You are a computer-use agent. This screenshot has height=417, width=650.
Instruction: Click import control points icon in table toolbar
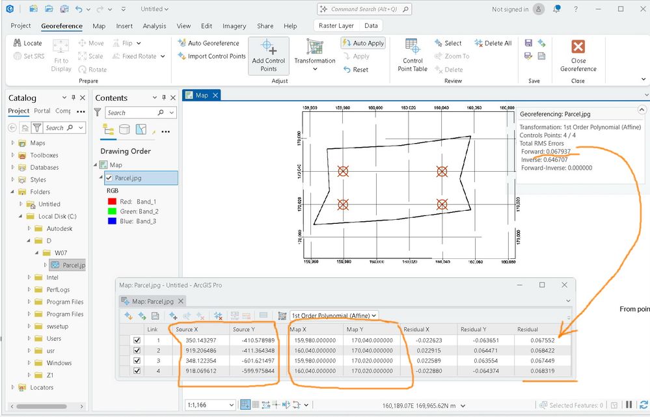(x=129, y=316)
